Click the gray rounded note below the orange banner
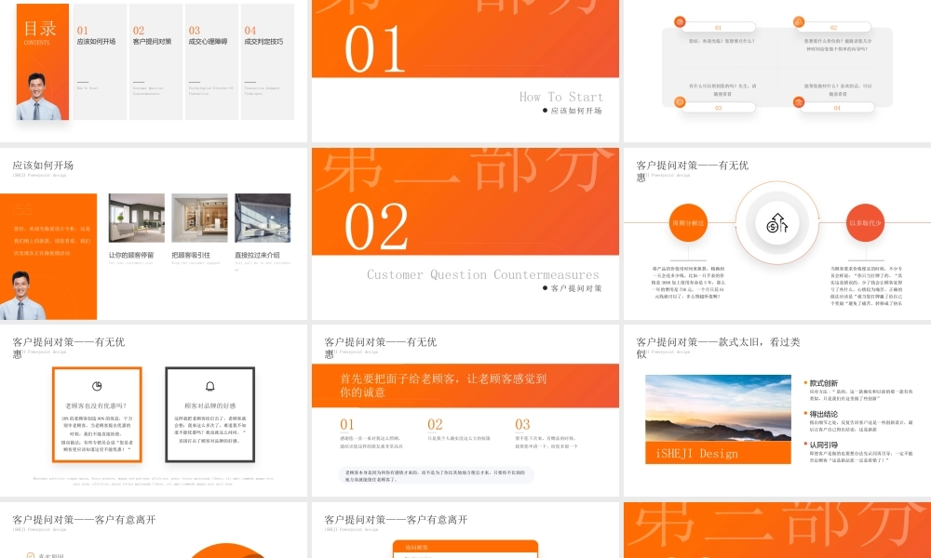The height and width of the screenshot is (558, 931). pos(436,475)
